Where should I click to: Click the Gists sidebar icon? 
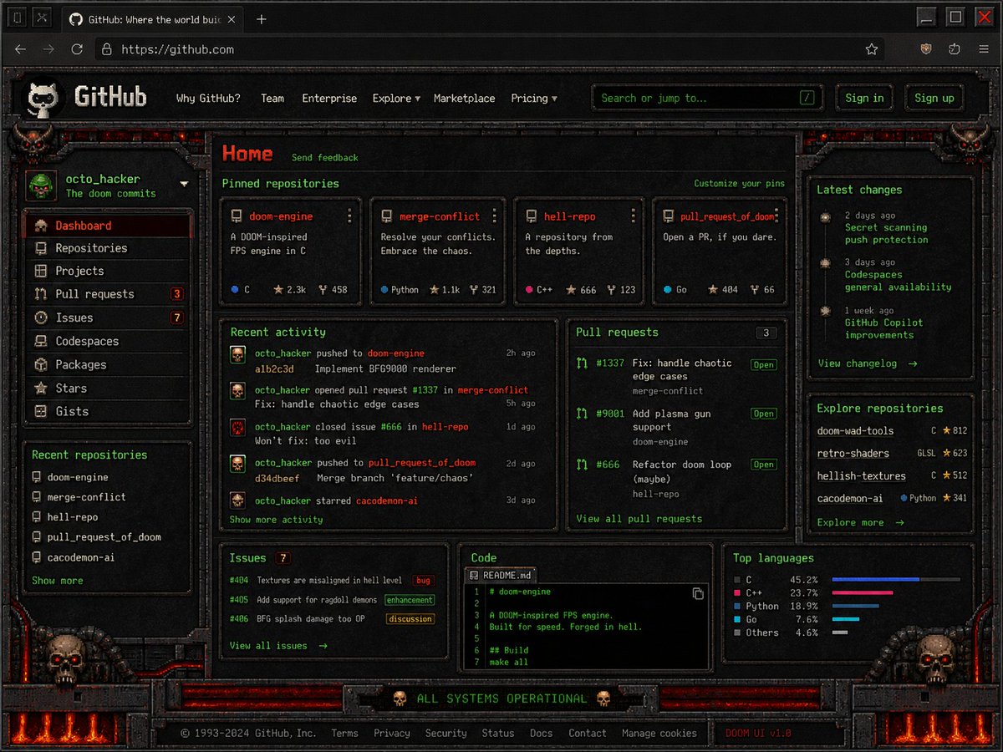(x=40, y=411)
